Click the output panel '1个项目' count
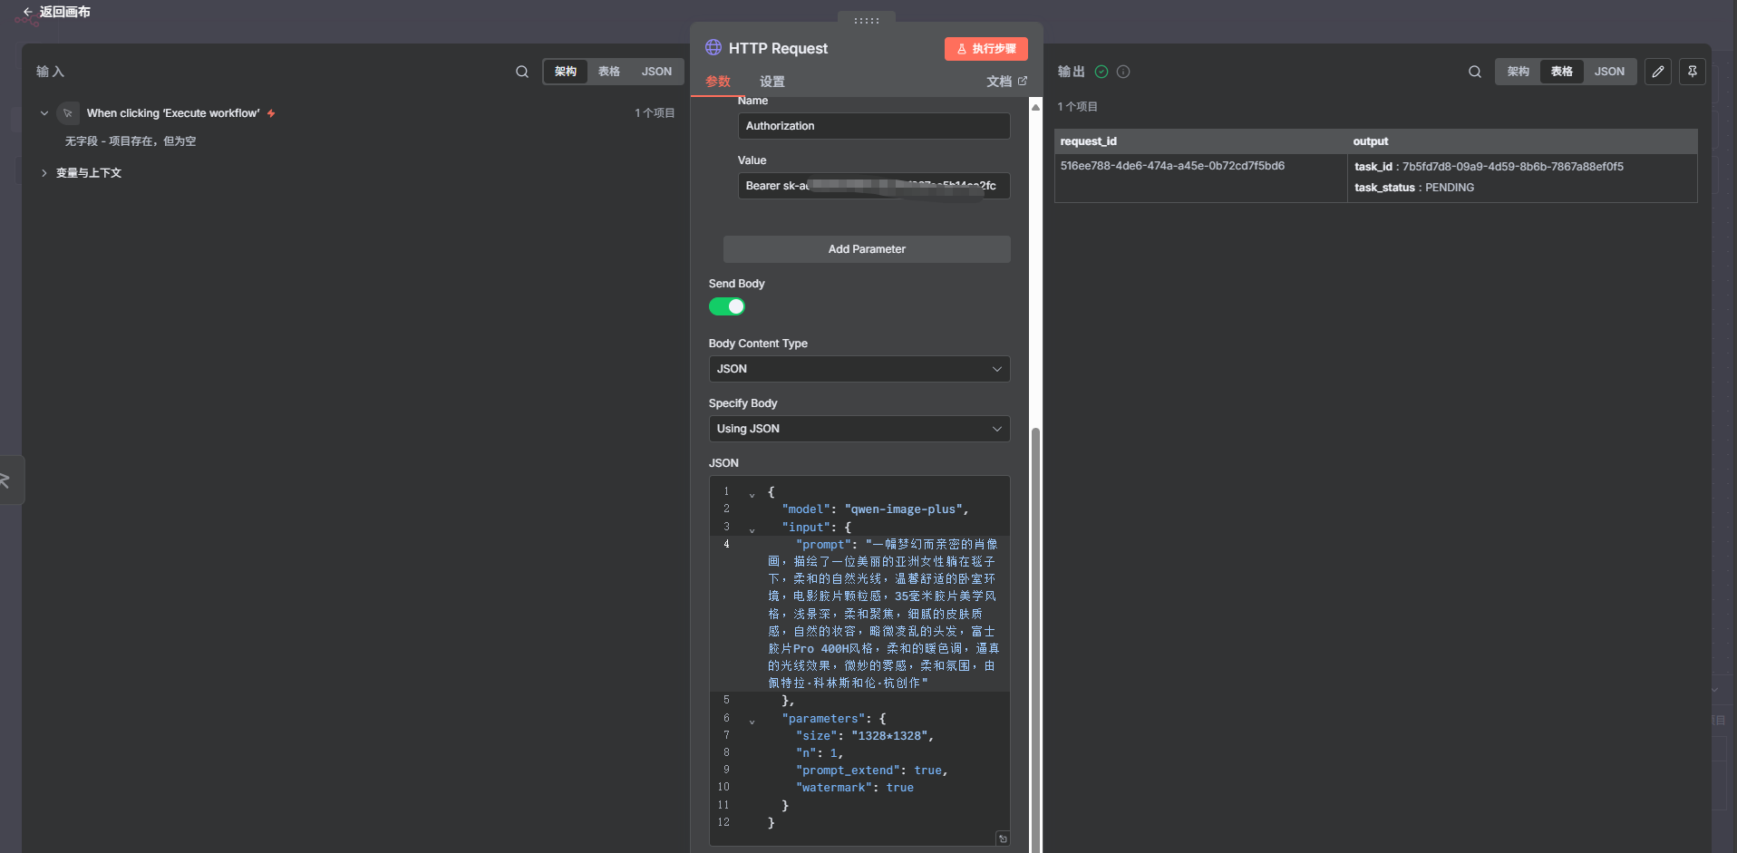The height and width of the screenshot is (853, 1737). 1078,107
